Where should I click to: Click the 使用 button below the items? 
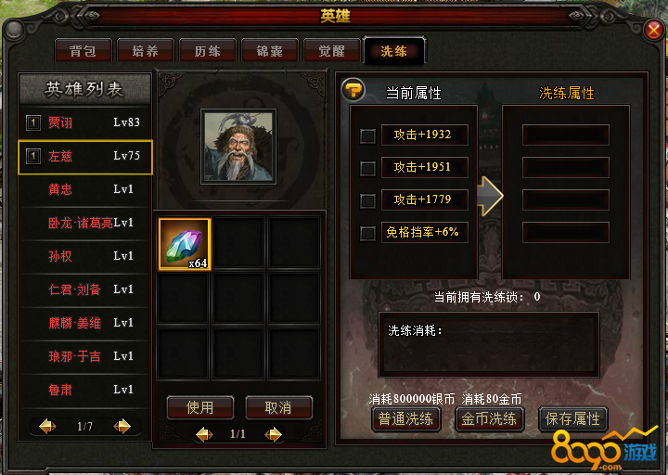[200, 407]
